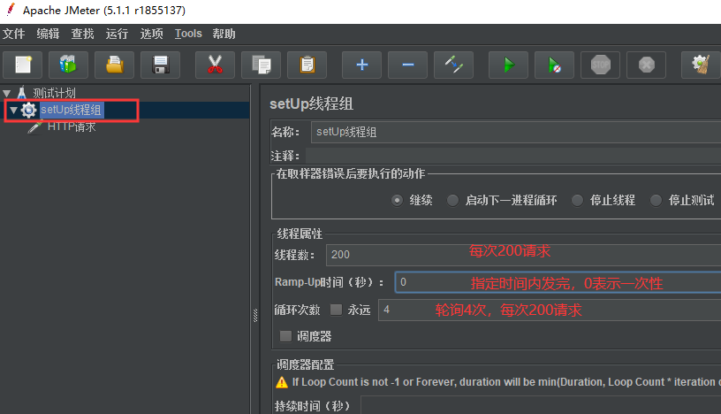Click the 循环次数 field showing 4
This screenshot has height=414, width=721.
coord(550,310)
